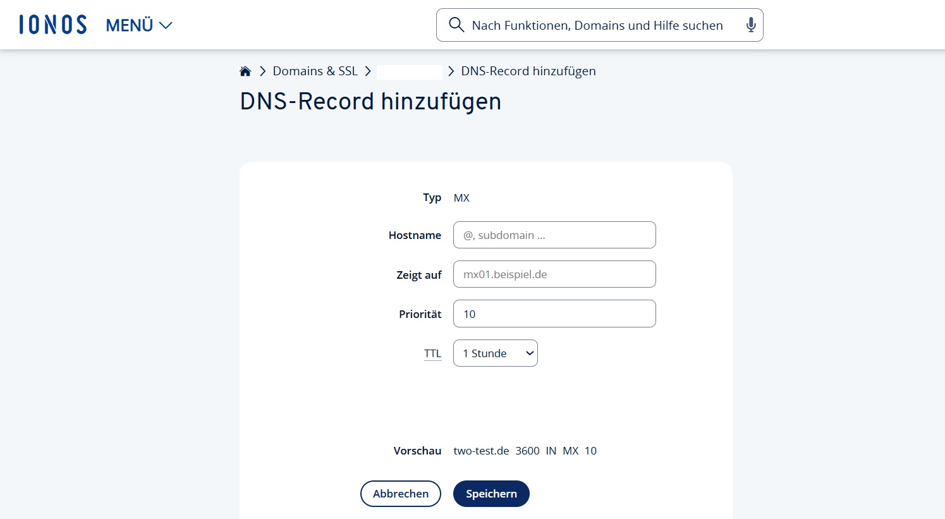Viewport: 945px width, 519px height.
Task: Save the record with Speichern
Action: coord(491,494)
